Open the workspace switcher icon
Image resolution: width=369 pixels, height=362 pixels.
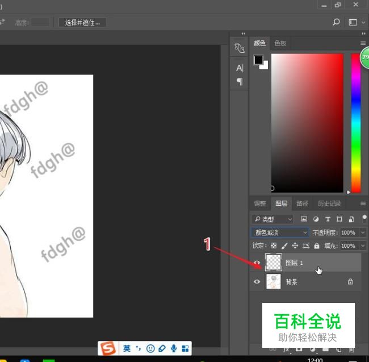(x=353, y=22)
